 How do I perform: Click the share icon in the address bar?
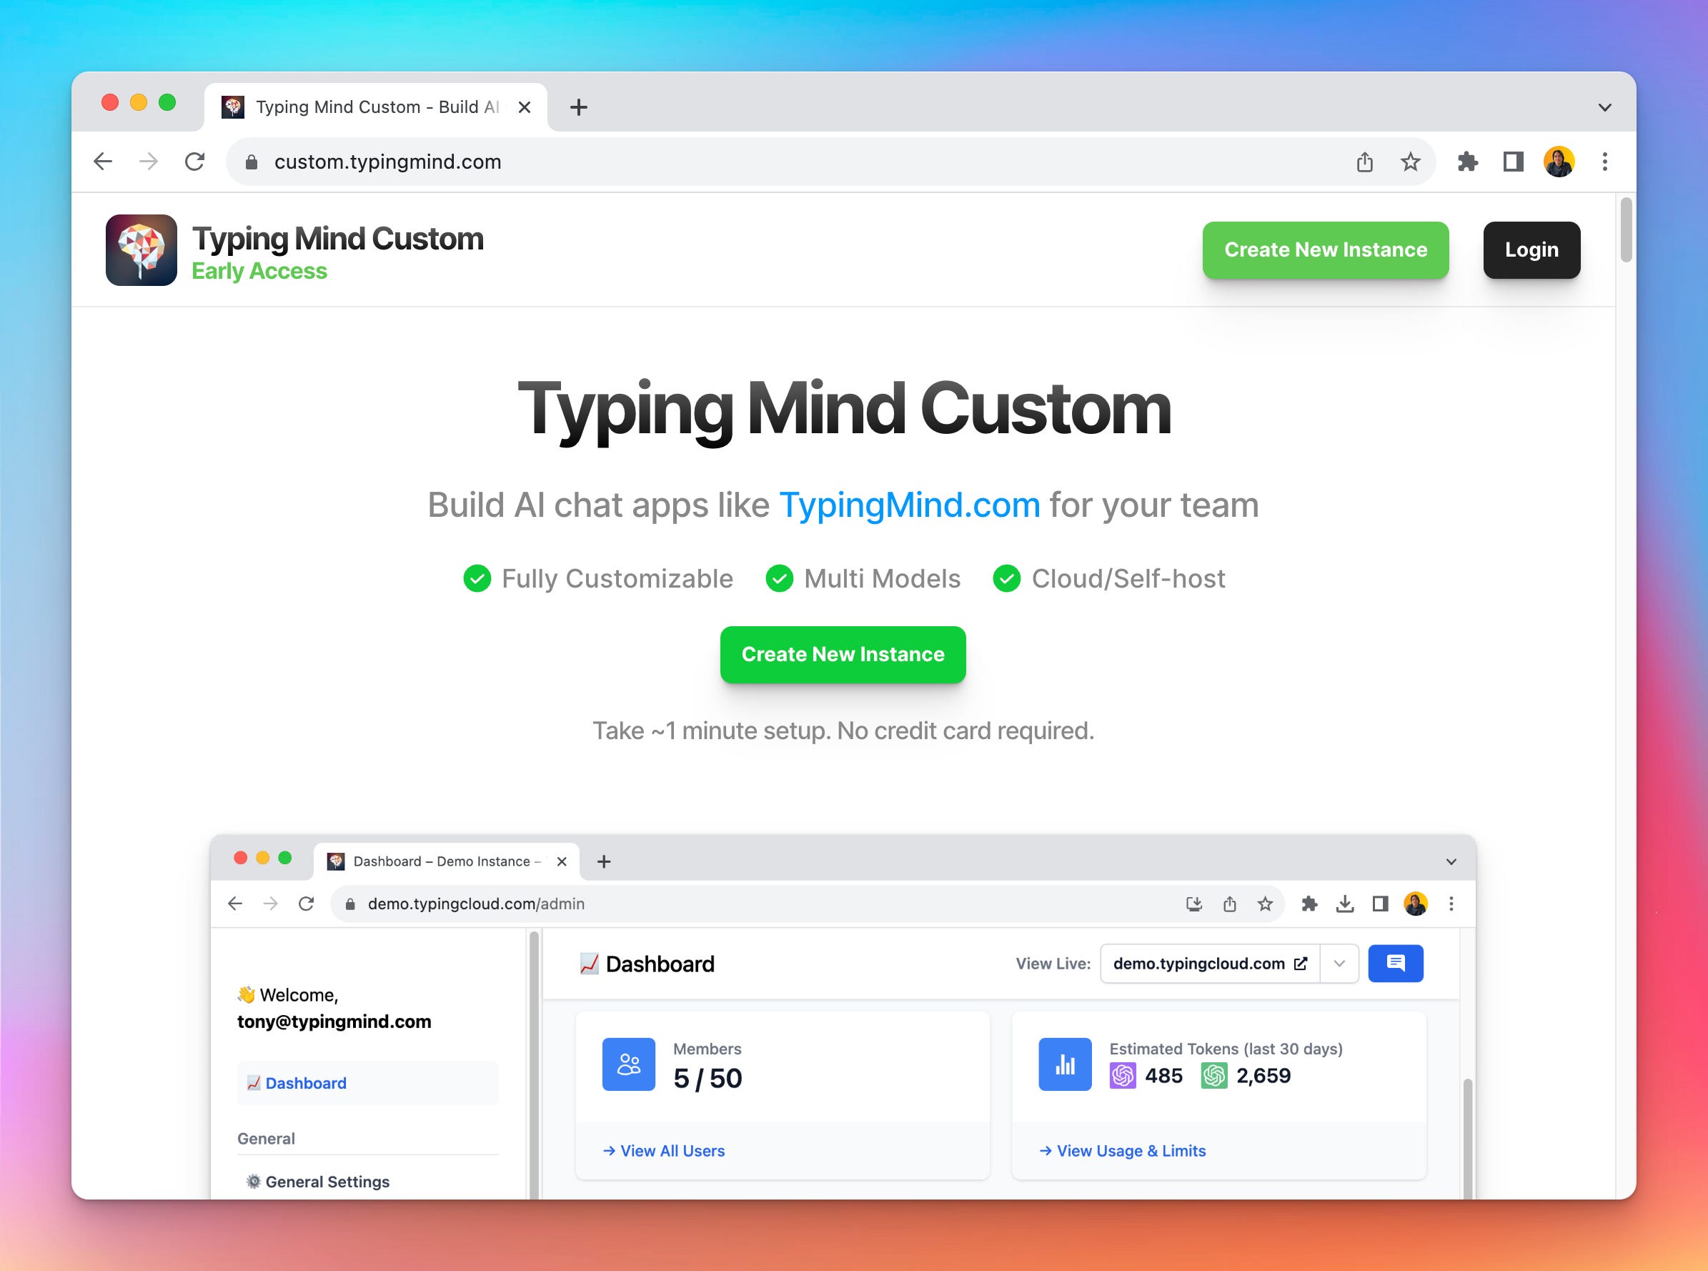click(x=1364, y=162)
